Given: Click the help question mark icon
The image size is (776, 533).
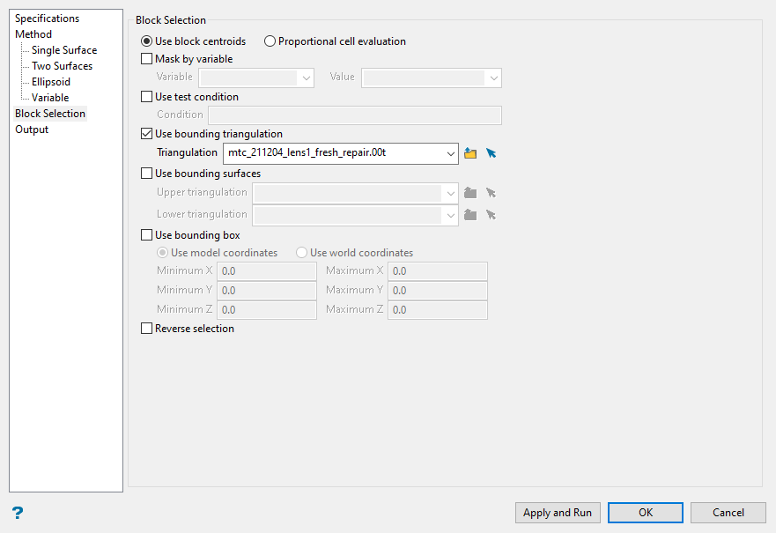Looking at the screenshot, I should pyautogui.click(x=18, y=513).
